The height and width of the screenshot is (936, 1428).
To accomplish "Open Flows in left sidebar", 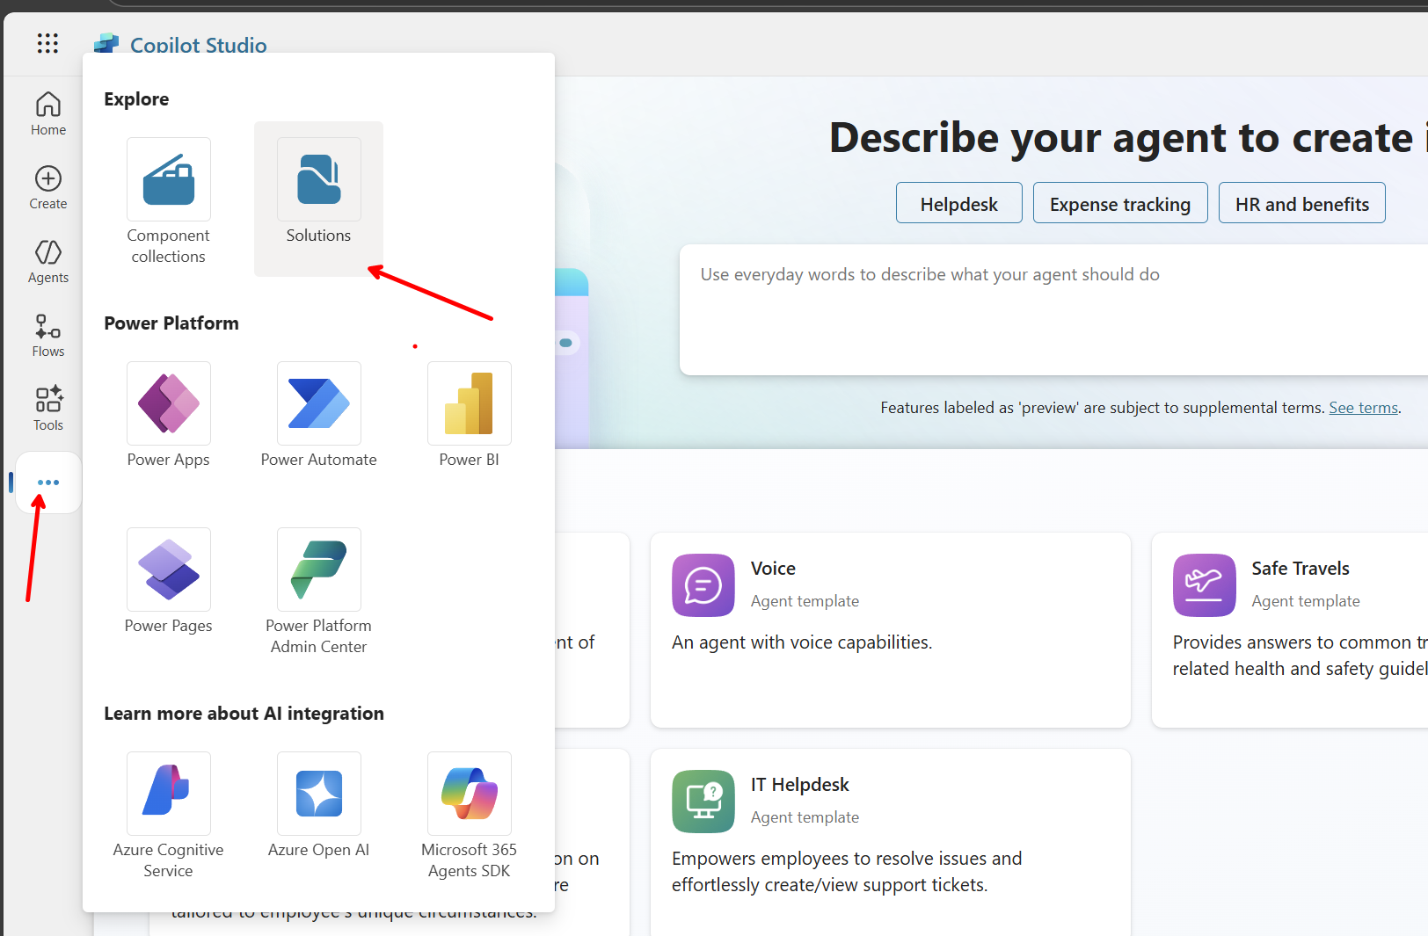I will (x=48, y=336).
